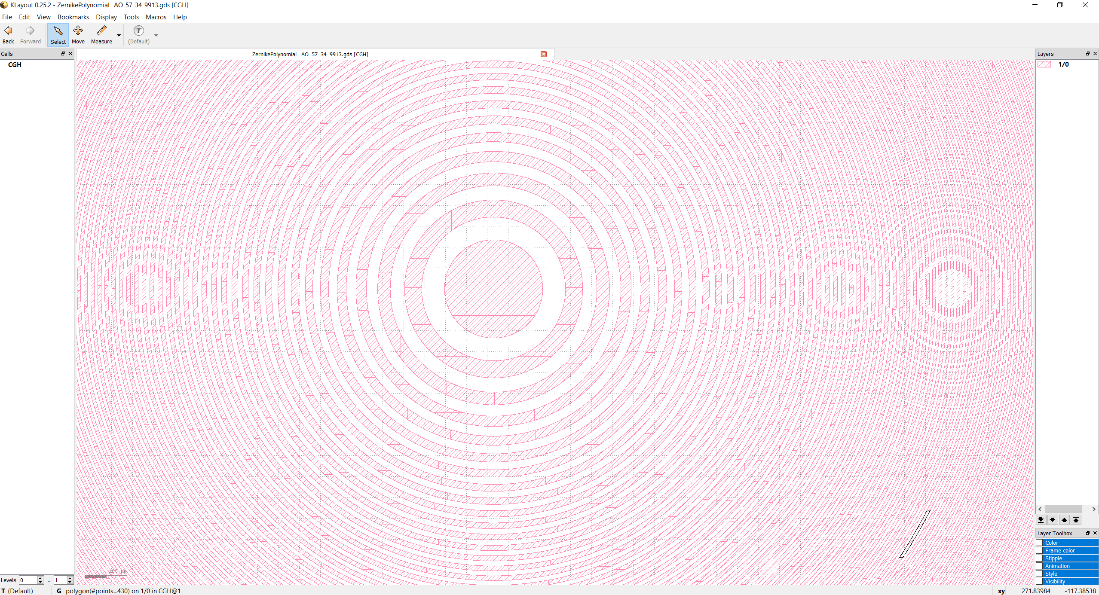Move layer down one step
The image size is (1099, 595).
pos(1052,520)
